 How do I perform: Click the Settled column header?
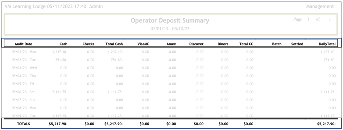pyautogui.click(x=297, y=44)
